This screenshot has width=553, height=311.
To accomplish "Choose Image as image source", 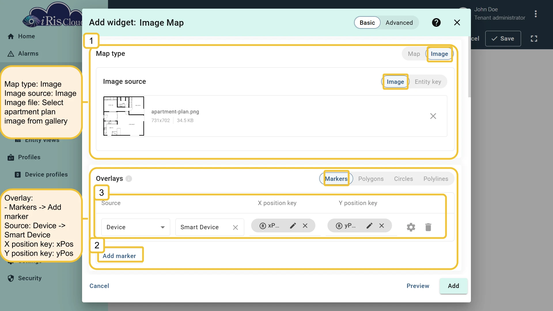I will pos(395,82).
